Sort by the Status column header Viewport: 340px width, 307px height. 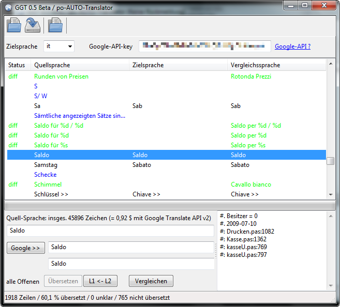(x=17, y=65)
